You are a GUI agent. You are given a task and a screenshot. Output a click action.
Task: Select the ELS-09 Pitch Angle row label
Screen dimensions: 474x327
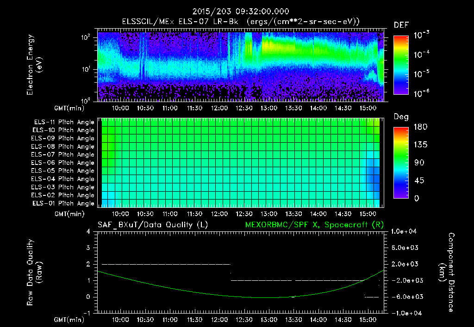(x=63, y=139)
